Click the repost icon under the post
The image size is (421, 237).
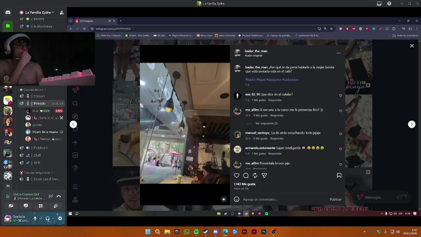point(255,175)
